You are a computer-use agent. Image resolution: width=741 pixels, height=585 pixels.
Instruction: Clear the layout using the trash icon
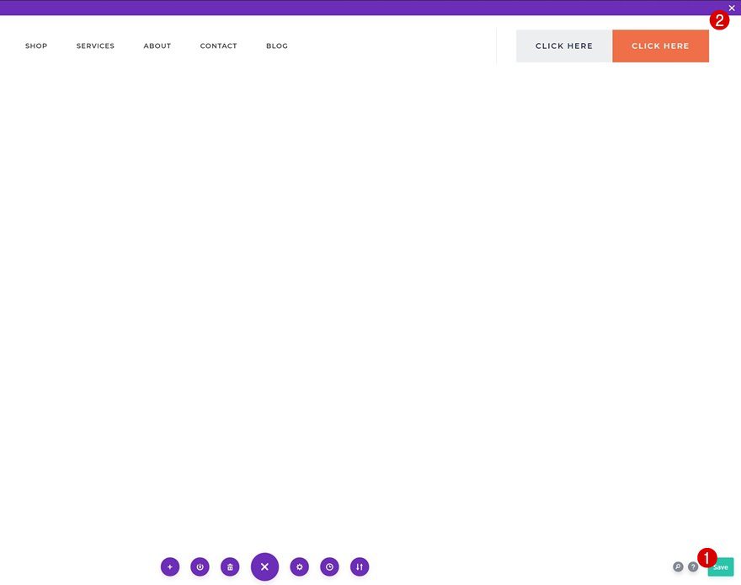pyautogui.click(x=230, y=566)
